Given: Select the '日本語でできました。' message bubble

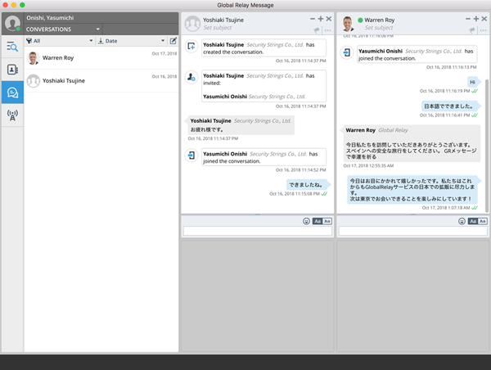Looking at the screenshot, I should 450,106.
